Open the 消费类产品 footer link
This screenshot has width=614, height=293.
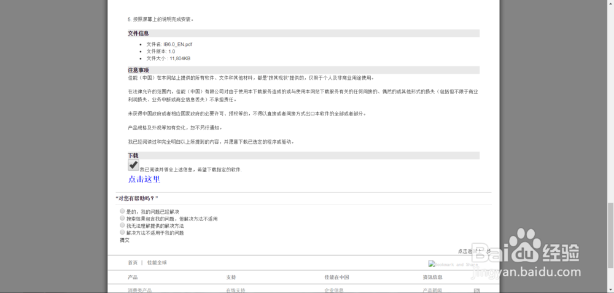tap(140, 291)
